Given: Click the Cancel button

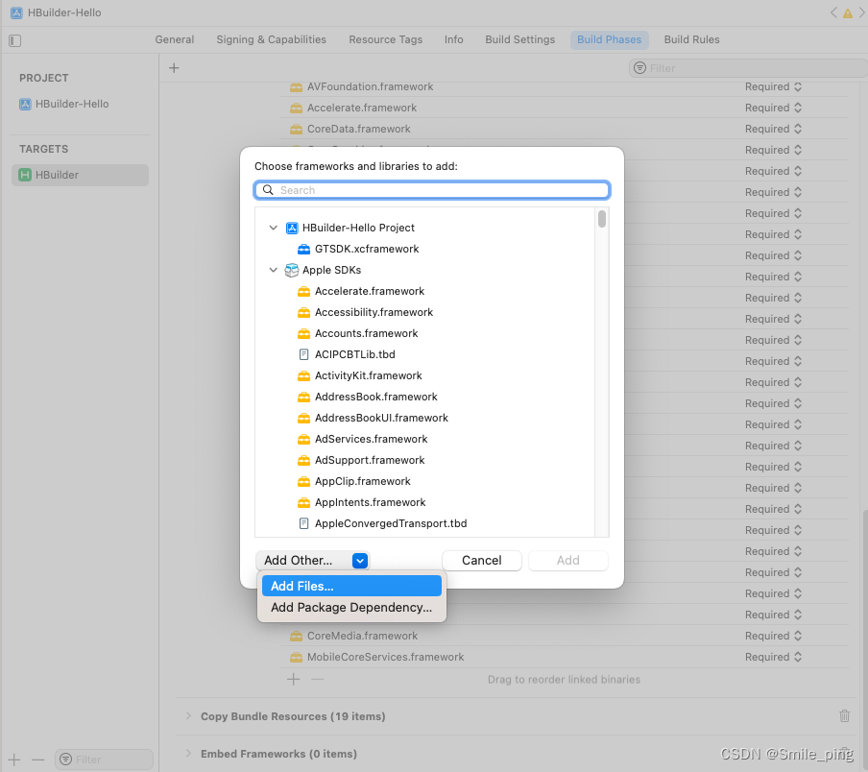Looking at the screenshot, I should [x=482, y=561].
